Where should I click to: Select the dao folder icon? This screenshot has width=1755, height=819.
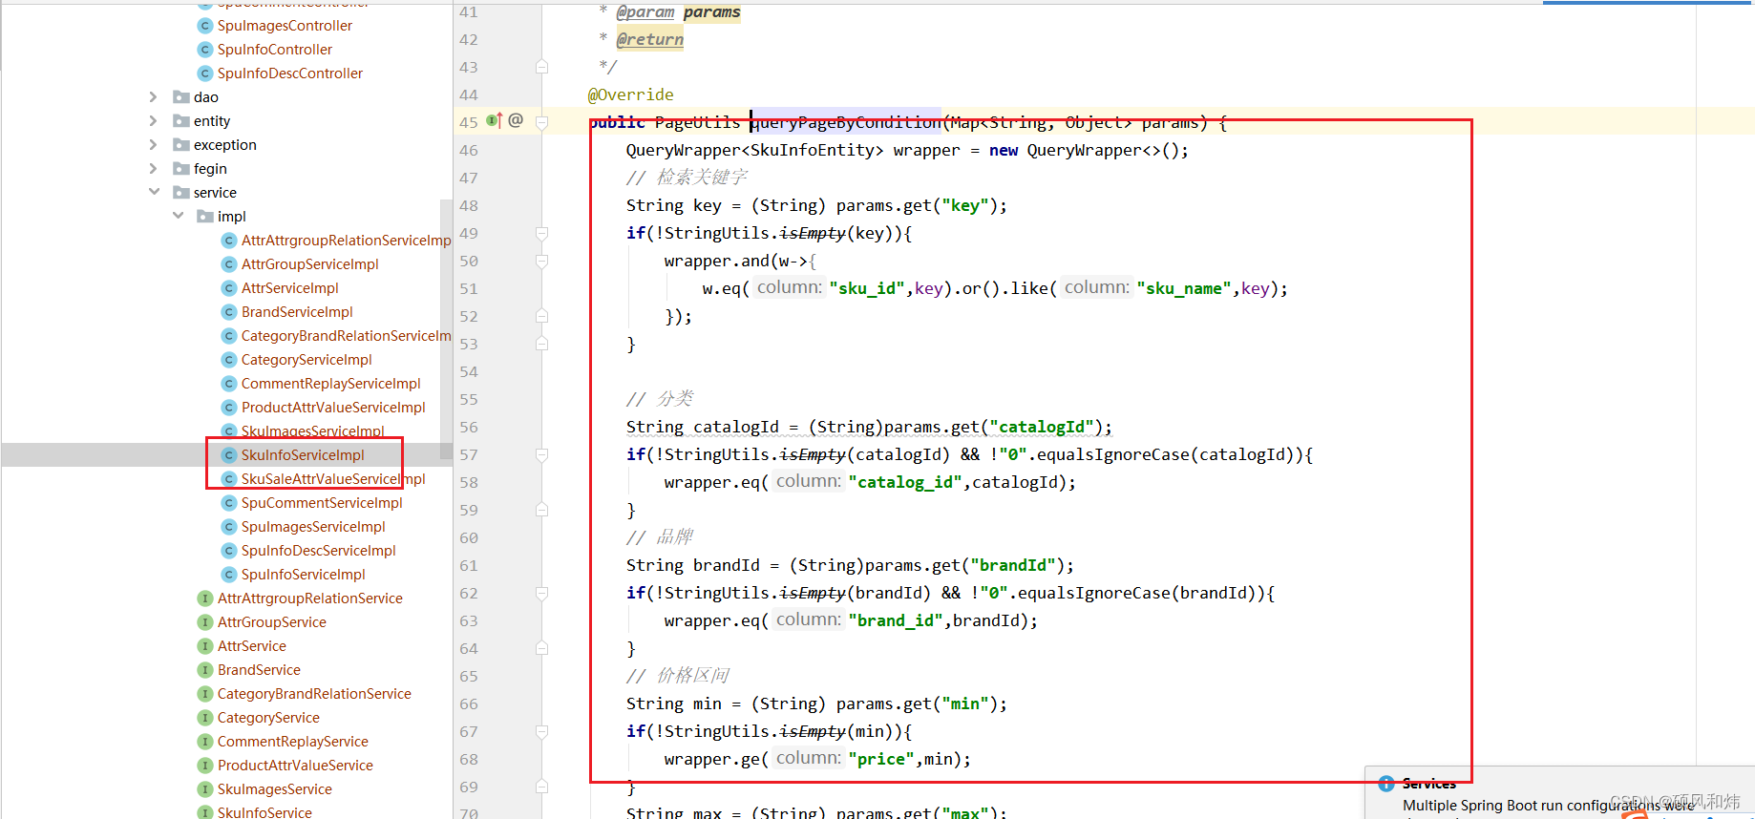pyautogui.click(x=181, y=97)
